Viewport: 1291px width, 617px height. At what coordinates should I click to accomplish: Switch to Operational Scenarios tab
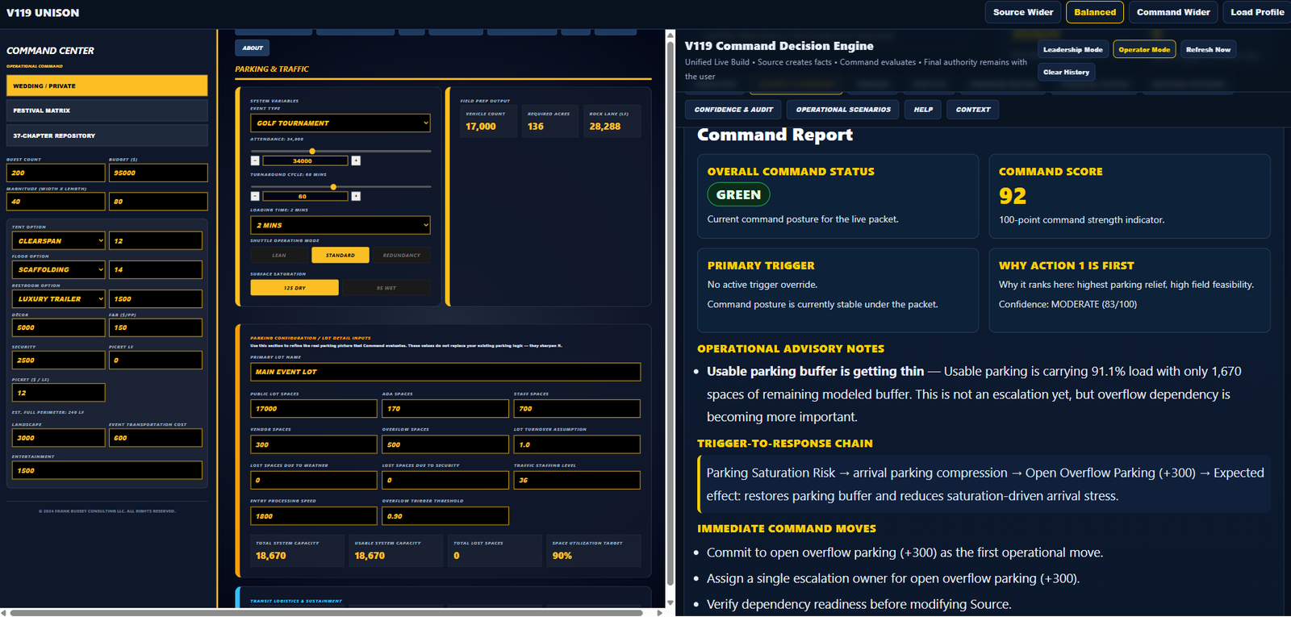(843, 110)
